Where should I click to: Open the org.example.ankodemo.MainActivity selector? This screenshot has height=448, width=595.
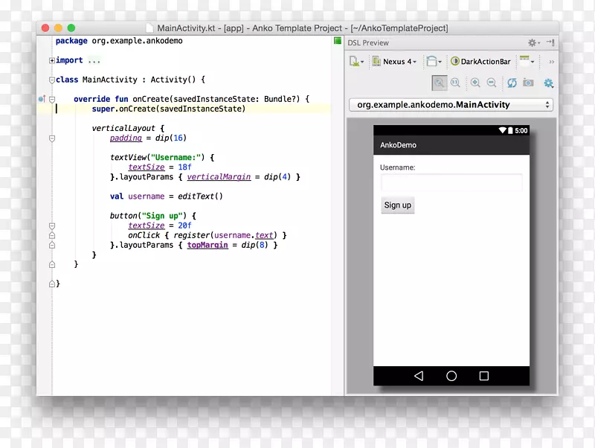click(x=450, y=105)
